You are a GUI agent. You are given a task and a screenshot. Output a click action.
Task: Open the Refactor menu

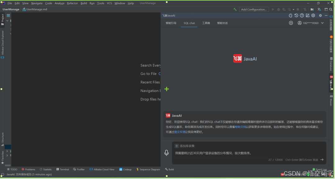click(x=72, y=3)
